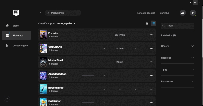Open the Fortnite more options menu
Image resolution: width=203 pixels, height=106 pixels.
152,35
